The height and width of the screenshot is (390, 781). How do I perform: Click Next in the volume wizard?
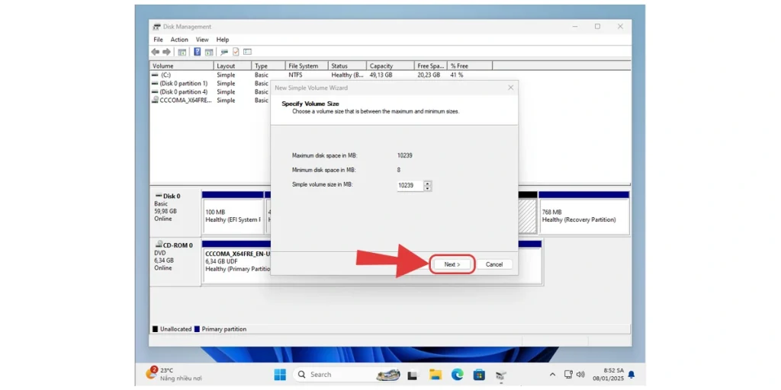tap(452, 264)
